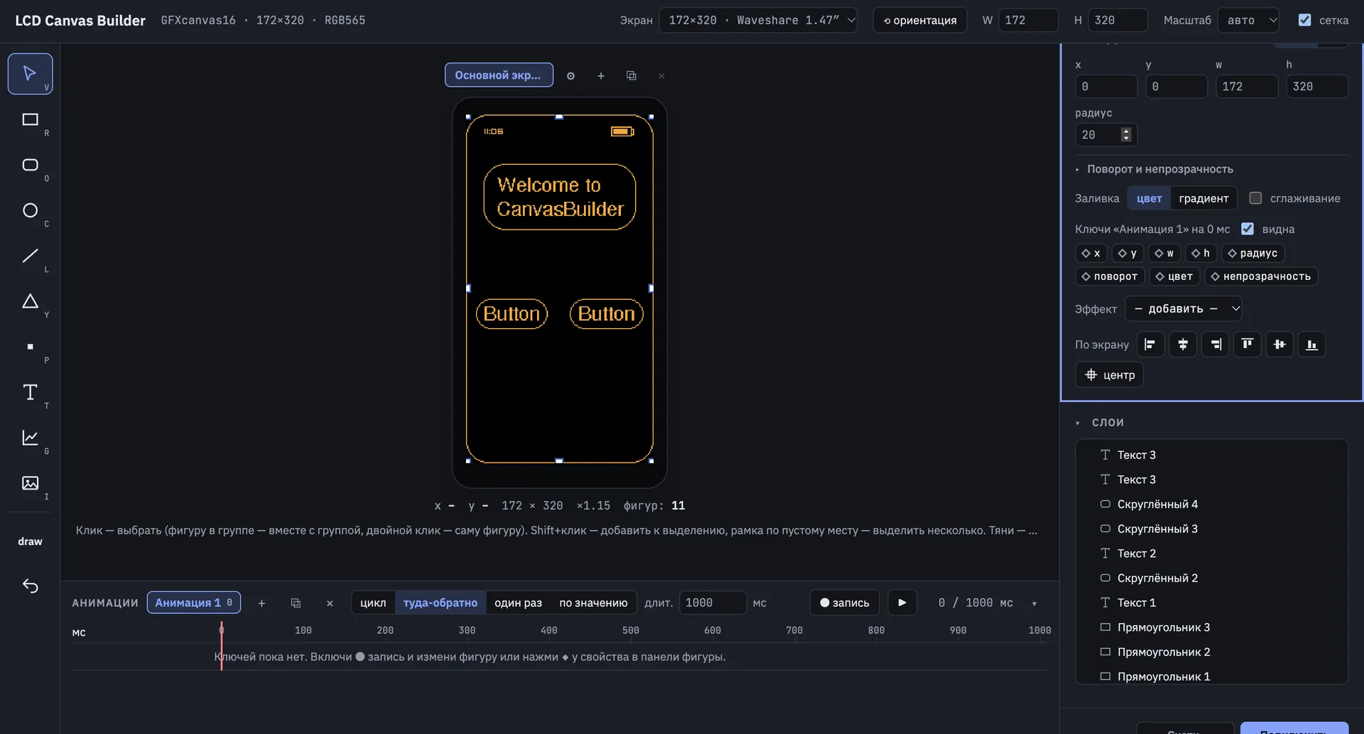Switch fill mode to градиент
This screenshot has width=1364, height=734.
tap(1203, 198)
